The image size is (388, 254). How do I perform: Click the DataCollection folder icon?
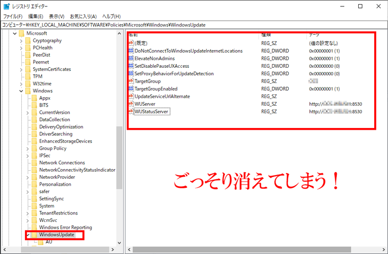[35, 120]
